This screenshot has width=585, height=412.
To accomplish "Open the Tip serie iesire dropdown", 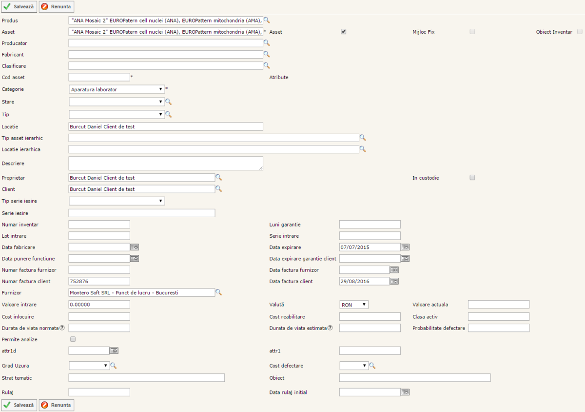I will [117, 201].
